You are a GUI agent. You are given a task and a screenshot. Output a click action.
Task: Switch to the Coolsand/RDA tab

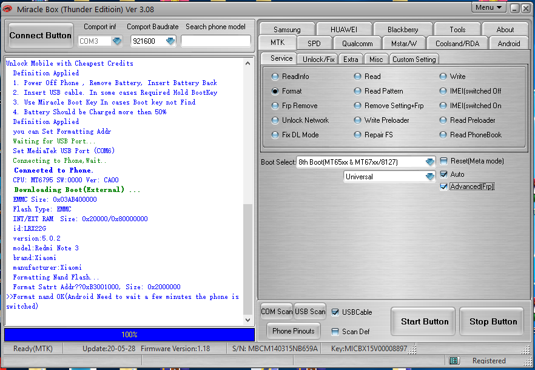(457, 43)
